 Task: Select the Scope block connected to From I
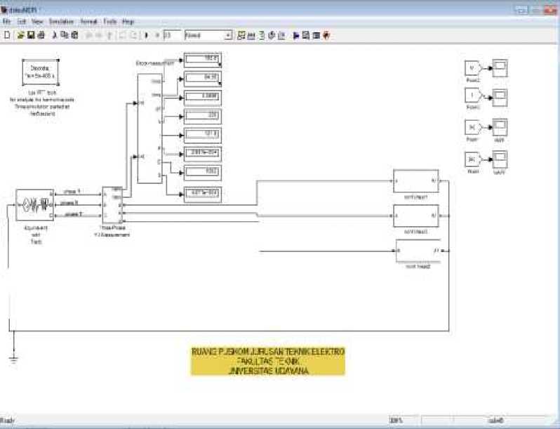click(500, 98)
